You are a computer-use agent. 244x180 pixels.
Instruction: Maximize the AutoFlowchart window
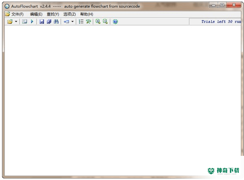(222, 5)
